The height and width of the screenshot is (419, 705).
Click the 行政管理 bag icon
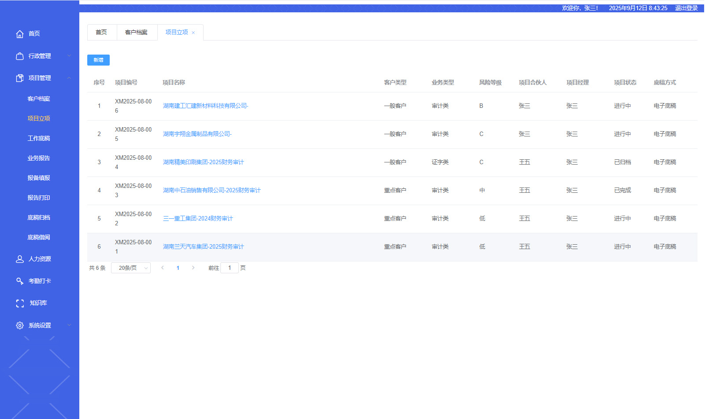(x=20, y=56)
